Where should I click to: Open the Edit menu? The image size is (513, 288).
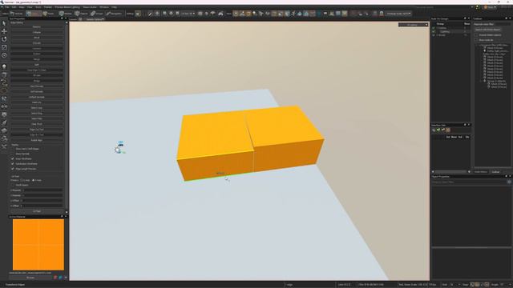pyautogui.click(x=14, y=7)
